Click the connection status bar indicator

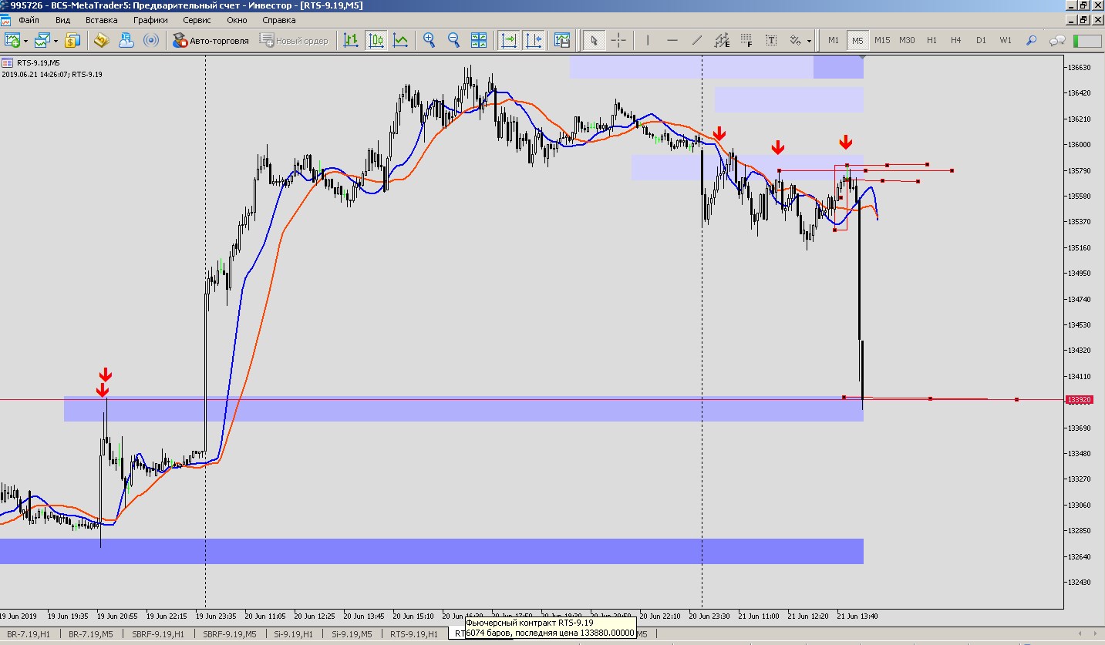click(1087, 40)
